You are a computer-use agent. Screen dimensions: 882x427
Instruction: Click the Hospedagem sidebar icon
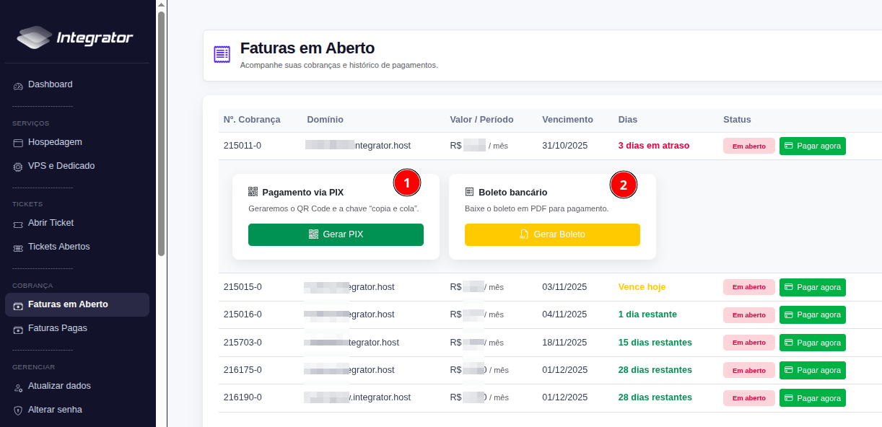pos(18,143)
